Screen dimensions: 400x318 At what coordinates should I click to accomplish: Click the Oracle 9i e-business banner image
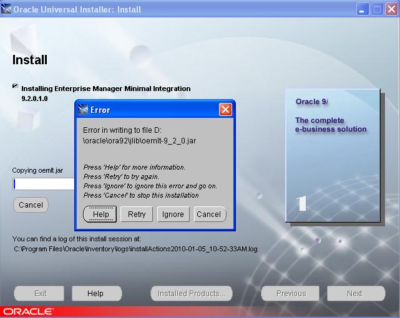click(332, 156)
